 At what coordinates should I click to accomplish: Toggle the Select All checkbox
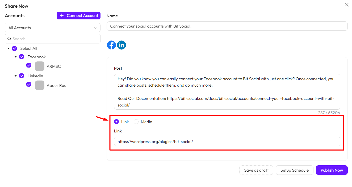(15, 48)
